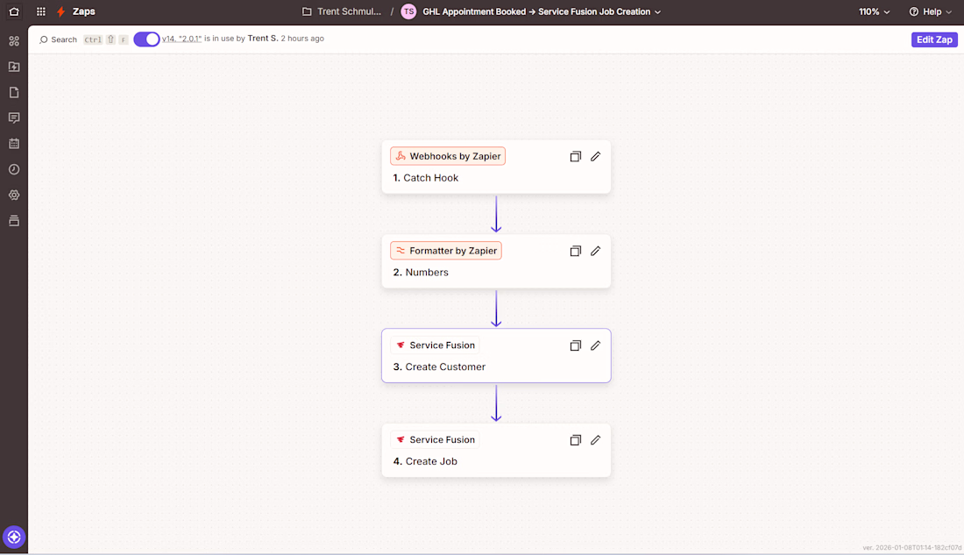This screenshot has width=964, height=555.
Task: Click the Search field in toolbar
Action: click(x=59, y=39)
